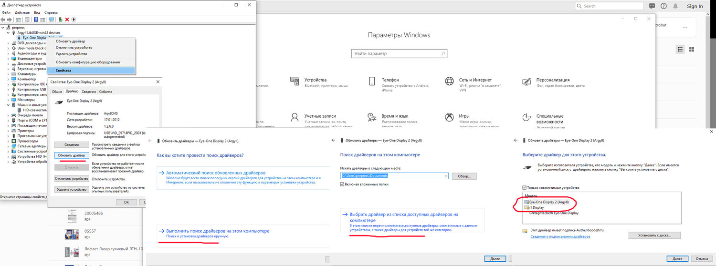Screen dimensions: 716x266
Task: Choose Свойства in the context menu
Action: pyautogui.click(x=92, y=71)
